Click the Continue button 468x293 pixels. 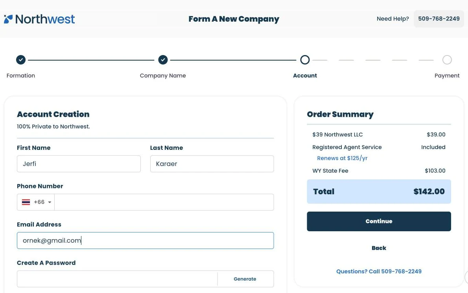pos(379,221)
